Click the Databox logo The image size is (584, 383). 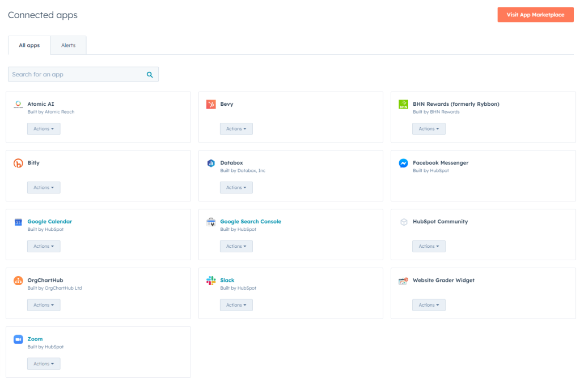point(210,163)
